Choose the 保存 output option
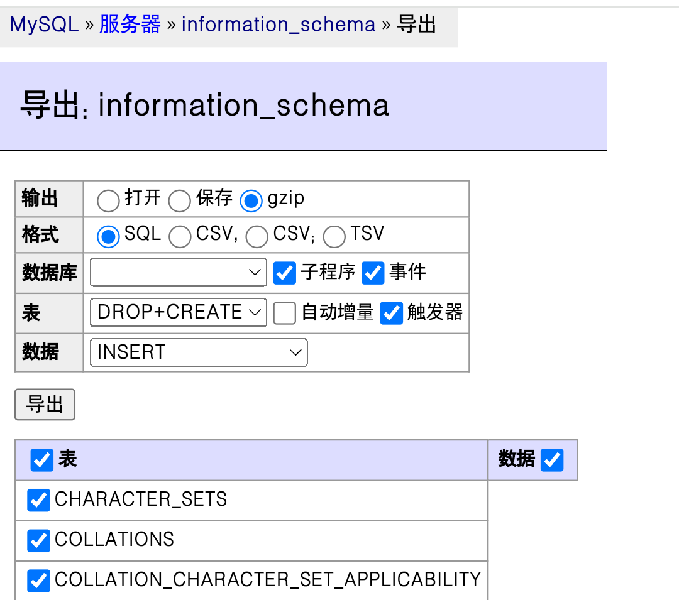 [180, 200]
